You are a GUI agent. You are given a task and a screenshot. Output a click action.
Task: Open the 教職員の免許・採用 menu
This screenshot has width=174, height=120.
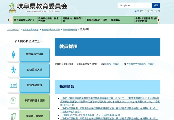click(x=98, y=20)
